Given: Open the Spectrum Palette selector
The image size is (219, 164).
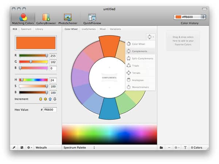Looking at the screenshot, I should click(x=79, y=148).
